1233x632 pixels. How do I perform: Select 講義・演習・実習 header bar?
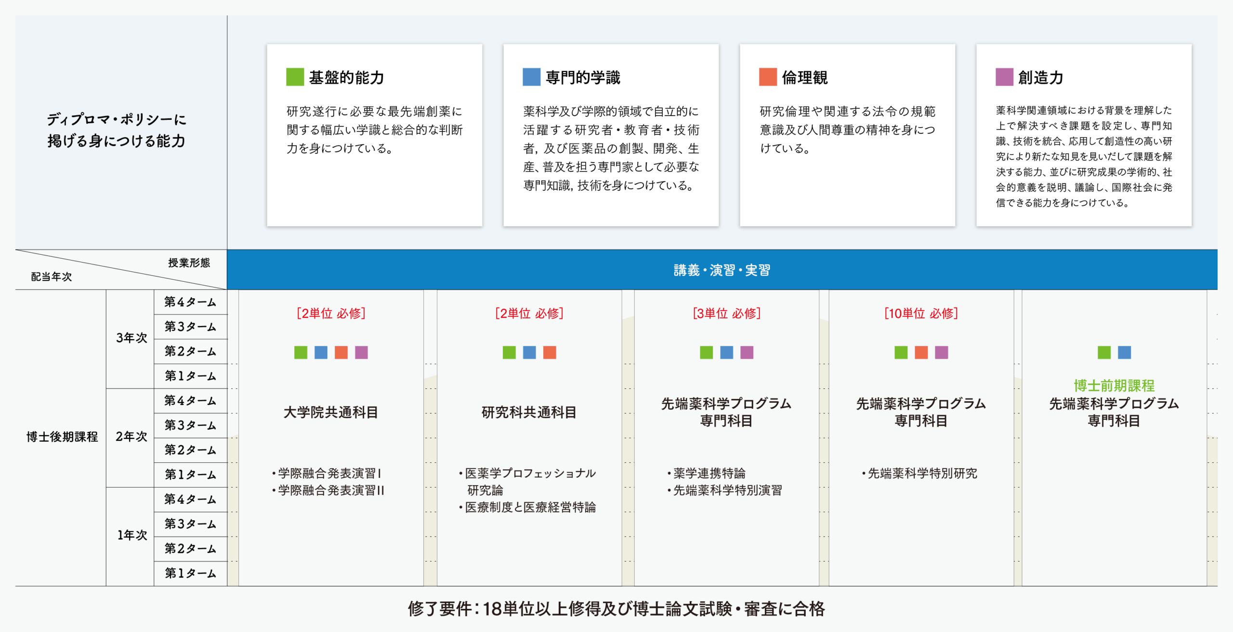721,270
